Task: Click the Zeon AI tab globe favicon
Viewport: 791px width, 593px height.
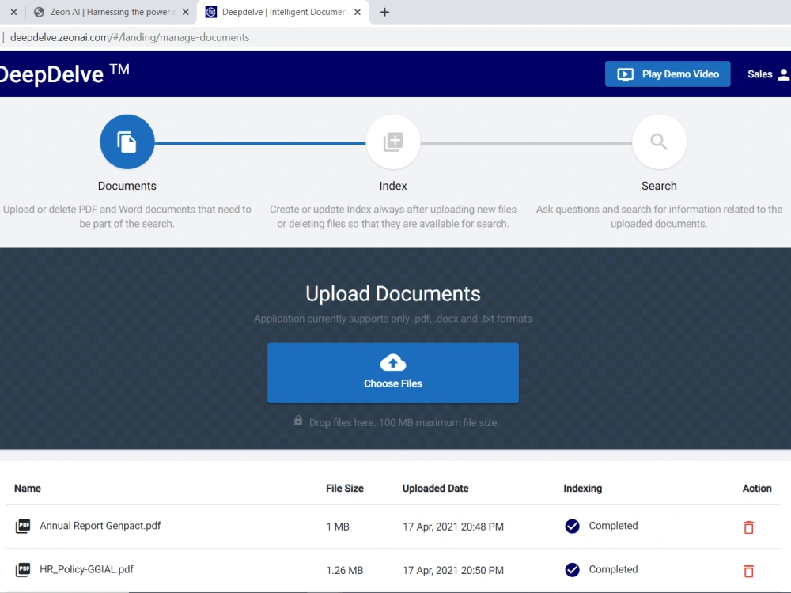Action: click(39, 12)
